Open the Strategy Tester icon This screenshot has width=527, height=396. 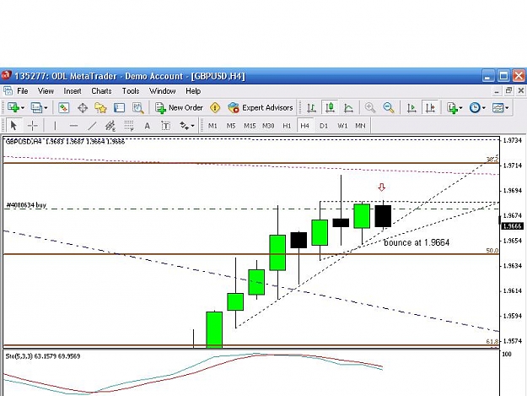[x=137, y=108]
